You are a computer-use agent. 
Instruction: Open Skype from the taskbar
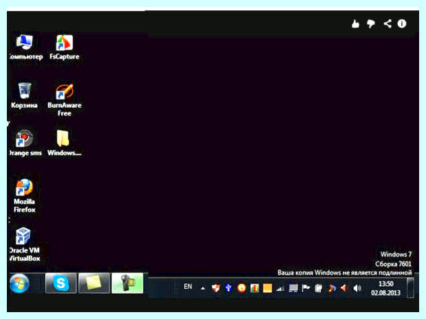60,283
